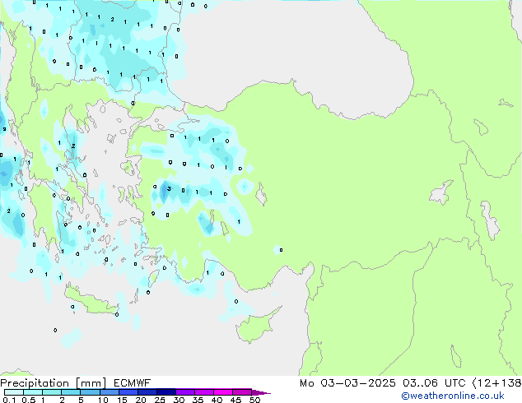Click the legend label '25'
Viewport: 522px width, 403px height.
[x=160, y=400]
